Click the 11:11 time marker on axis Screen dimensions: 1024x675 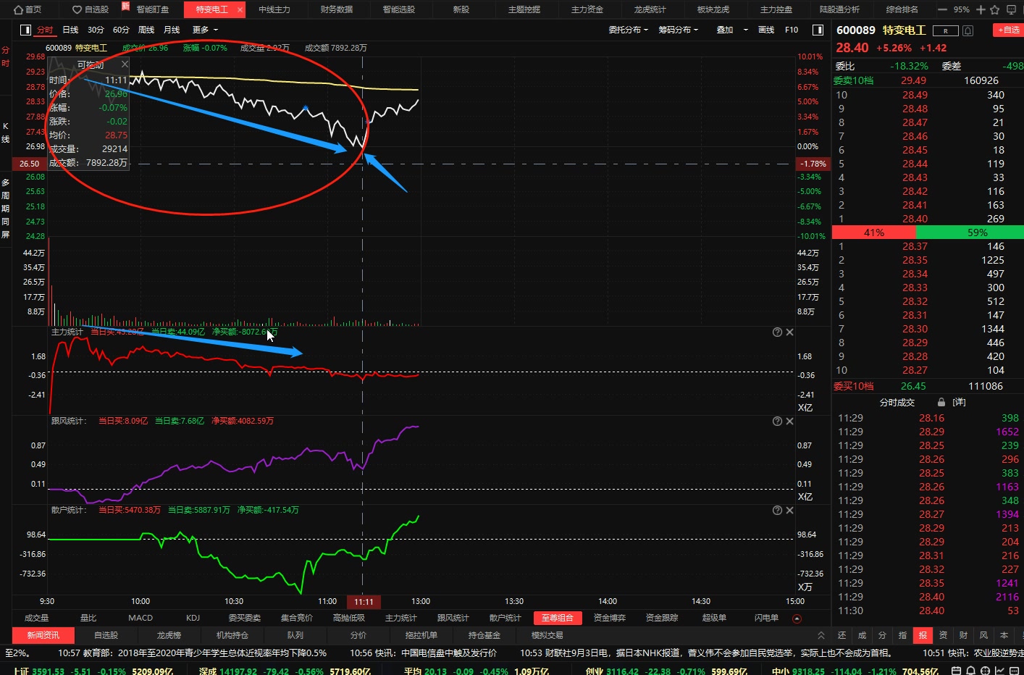point(364,602)
